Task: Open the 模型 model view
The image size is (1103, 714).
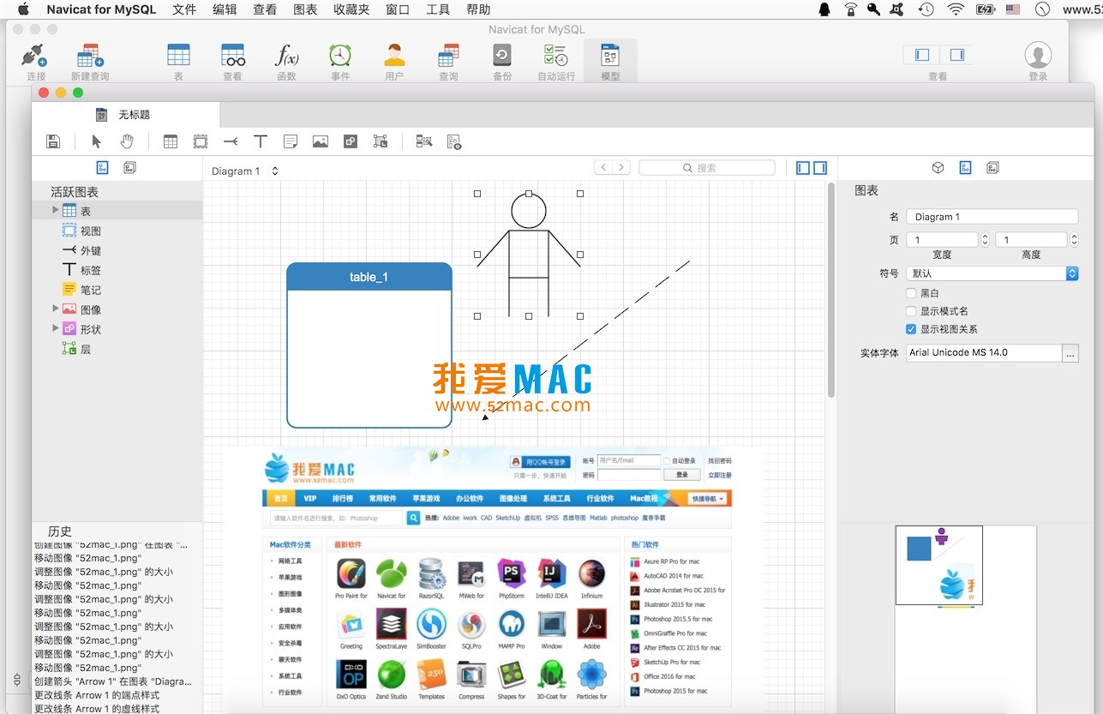Action: click(x=610, y=57)
